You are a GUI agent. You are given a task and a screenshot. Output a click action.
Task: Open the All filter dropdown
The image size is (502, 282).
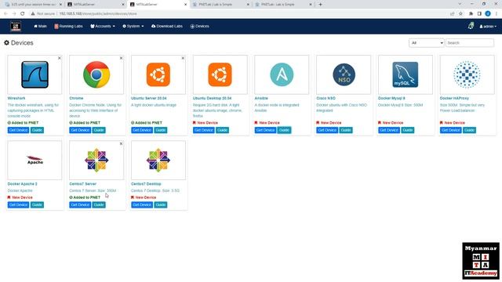(426, 43)
